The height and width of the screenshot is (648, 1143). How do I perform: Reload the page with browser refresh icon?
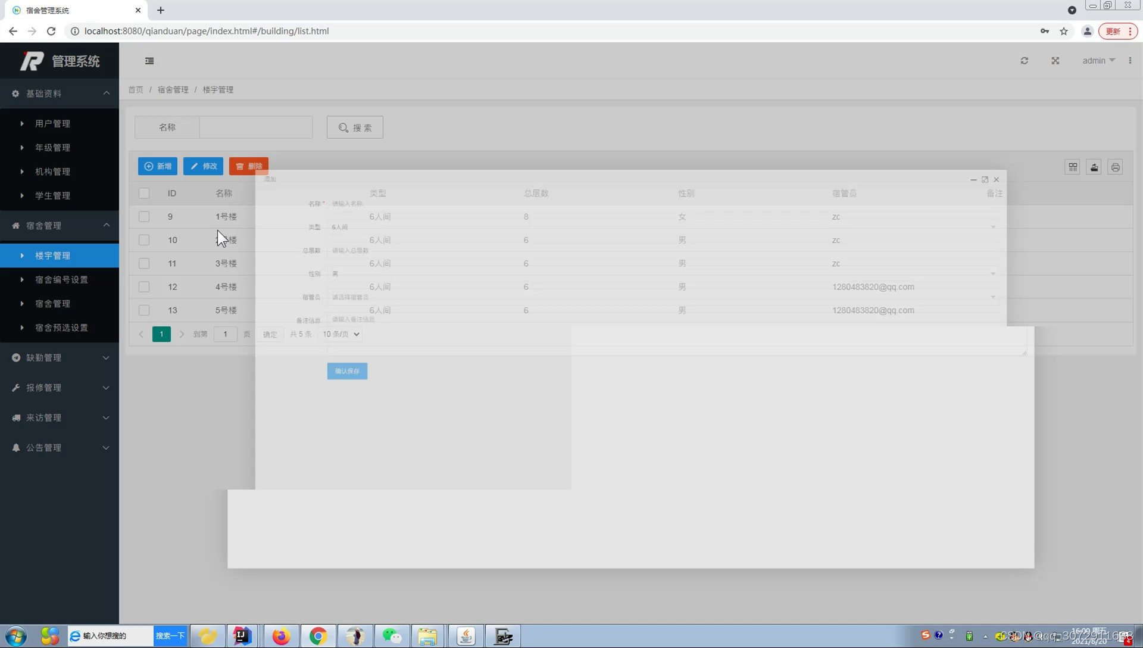click(51, 31)
